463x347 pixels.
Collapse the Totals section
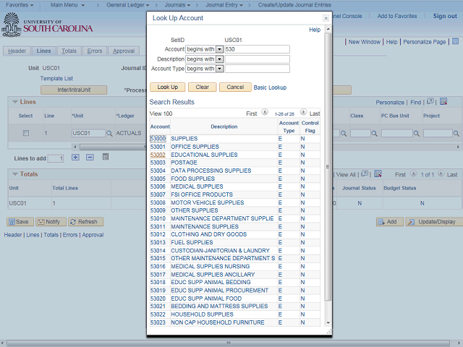(14, 174)
